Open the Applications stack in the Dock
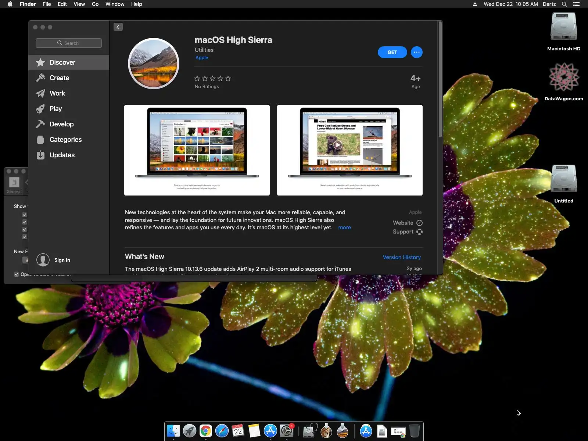 pyautogui.click(x=366, y=431)
